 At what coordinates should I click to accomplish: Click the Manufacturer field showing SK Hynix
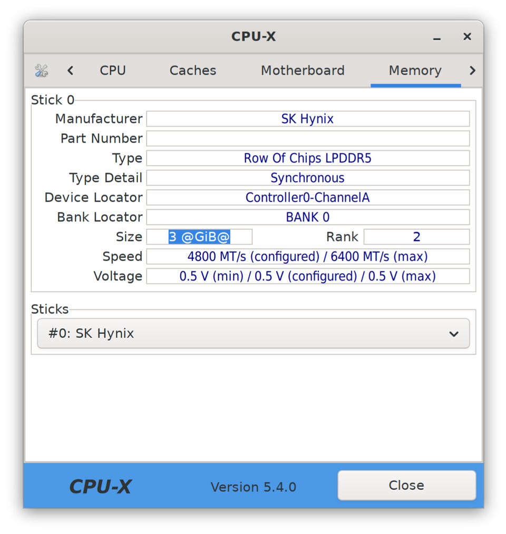click(x=308, y=119)
